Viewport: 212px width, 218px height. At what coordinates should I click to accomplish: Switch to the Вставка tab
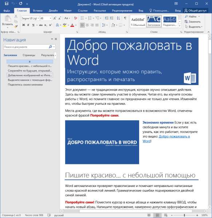coord(38,11)
